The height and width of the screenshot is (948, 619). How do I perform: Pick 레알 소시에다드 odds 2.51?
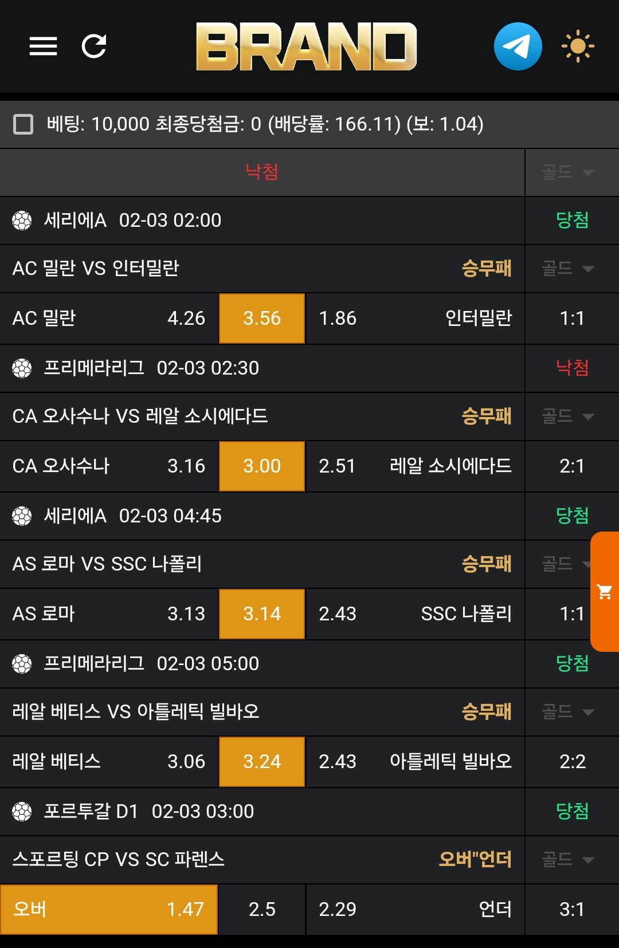click(415, 466)
